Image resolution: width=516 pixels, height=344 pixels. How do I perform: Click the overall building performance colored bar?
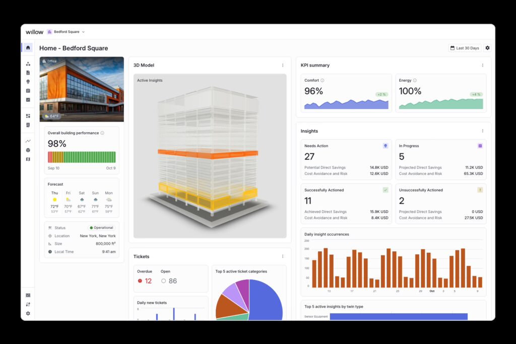point(82,157)
